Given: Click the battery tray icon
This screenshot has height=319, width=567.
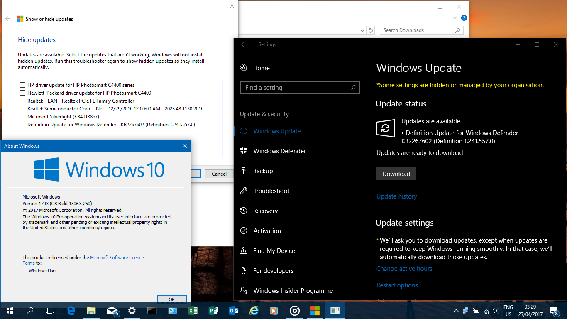Looking at the screenshot, I should (476, 311).
